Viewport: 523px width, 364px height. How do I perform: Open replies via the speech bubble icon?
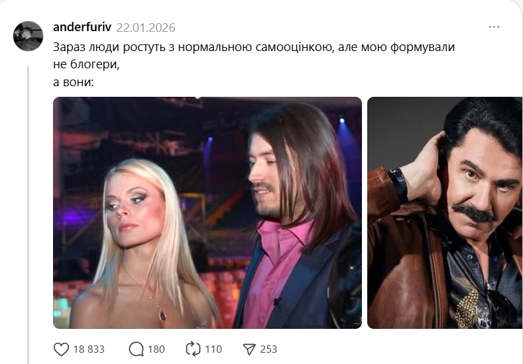tap(136, 349)
